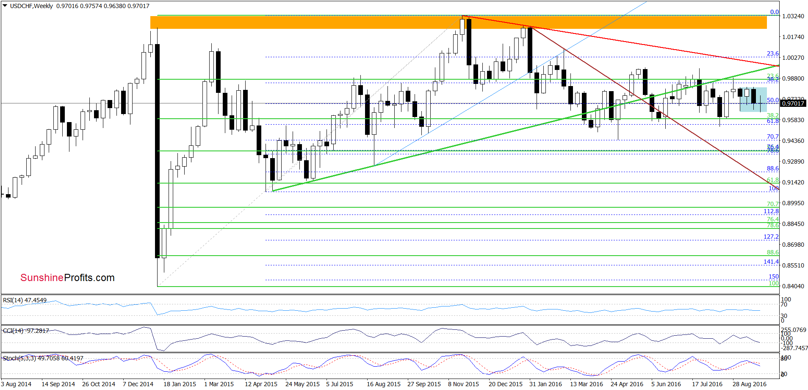Click the triangle arrow beside USDCHF,Weekly
The width and height of the screenshot is (808, 390).
[x=5, y=6]
